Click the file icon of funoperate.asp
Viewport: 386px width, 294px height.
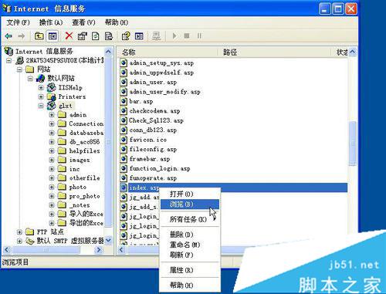124,178
